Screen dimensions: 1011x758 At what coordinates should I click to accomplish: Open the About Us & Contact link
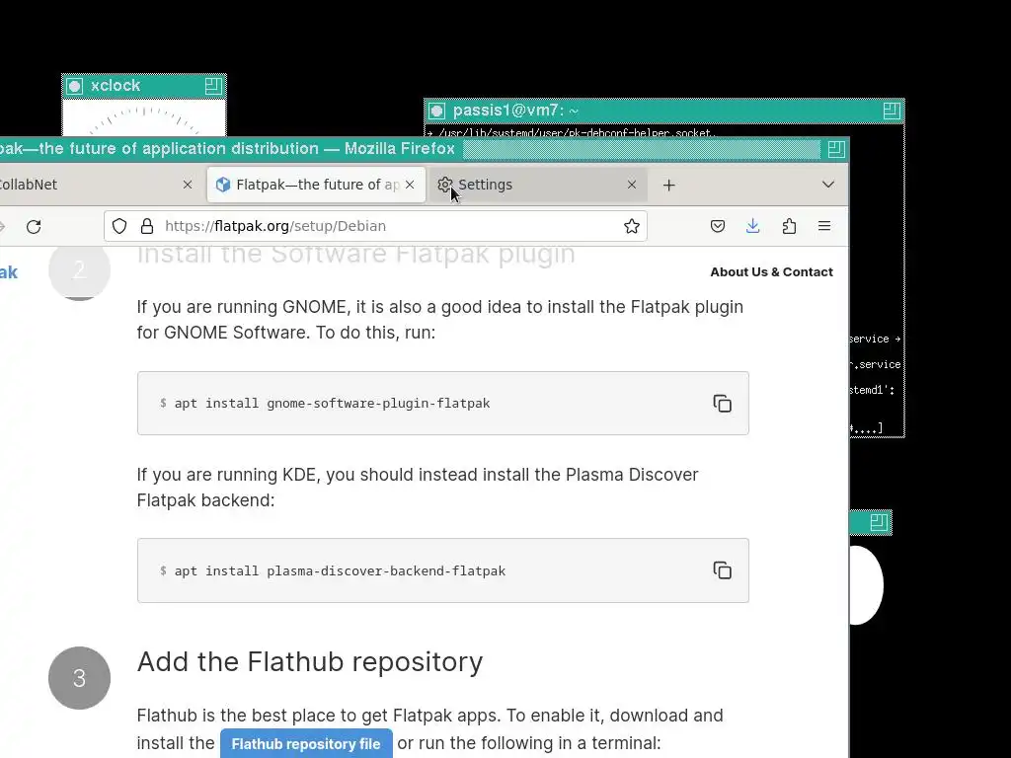point(771,272)
